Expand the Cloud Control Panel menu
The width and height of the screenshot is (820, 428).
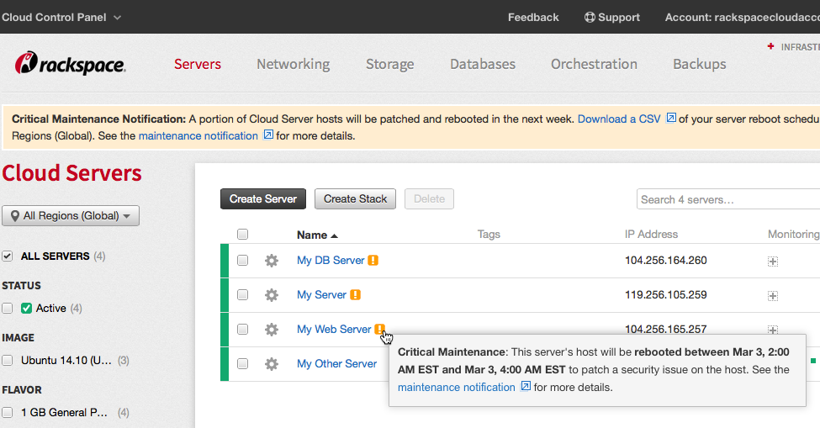click(x=61, y=17)
